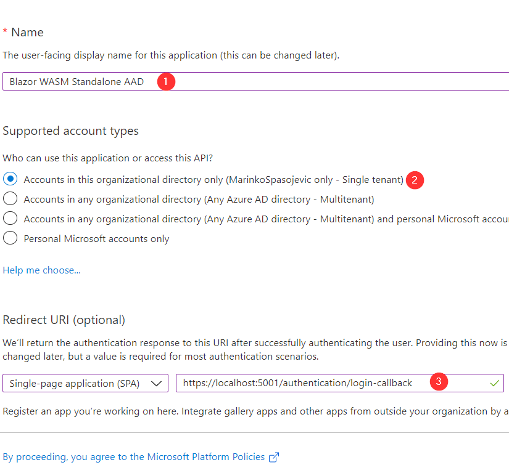Click the Redirect URI (optional) heading
Screen dimensions: 509x473
64,320
